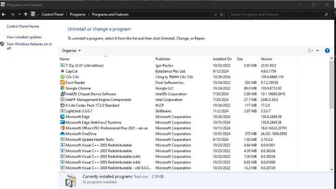336x189 pixels.
Task: Open the Organize dropdown menu
Action: (71, 50)
